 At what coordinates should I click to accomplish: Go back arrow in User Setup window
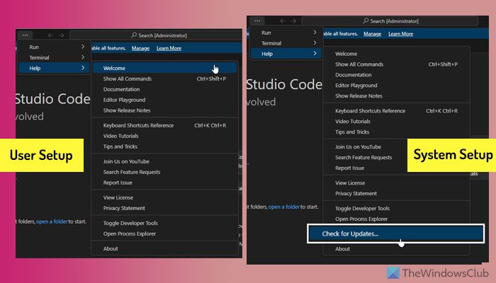[50, 35]
